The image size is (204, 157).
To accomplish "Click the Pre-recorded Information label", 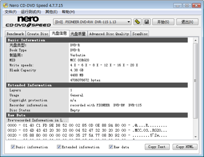I will (37, 120).
